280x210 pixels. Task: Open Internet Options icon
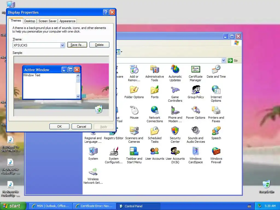coord(216,94)
